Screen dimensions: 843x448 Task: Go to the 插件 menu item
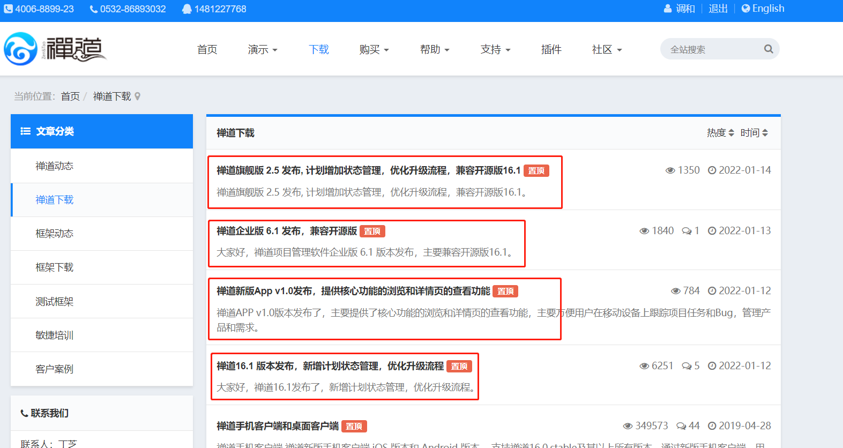pos(551,50)
